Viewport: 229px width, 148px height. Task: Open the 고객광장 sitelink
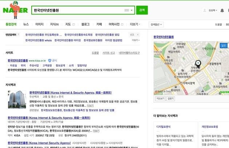coord(47,65)
